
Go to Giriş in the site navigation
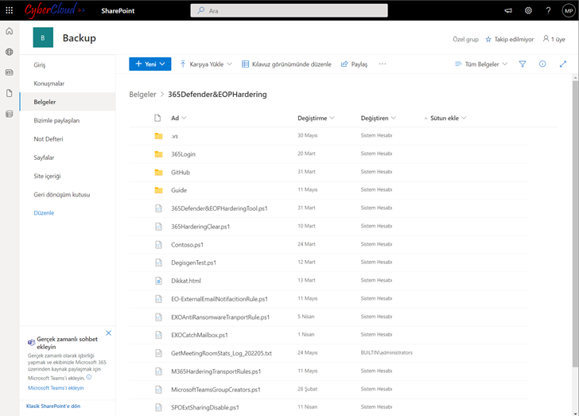coord(40,64)
